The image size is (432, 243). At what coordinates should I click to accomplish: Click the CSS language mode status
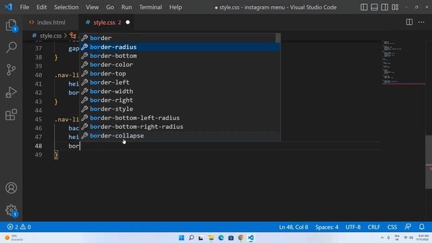point(392,227)
